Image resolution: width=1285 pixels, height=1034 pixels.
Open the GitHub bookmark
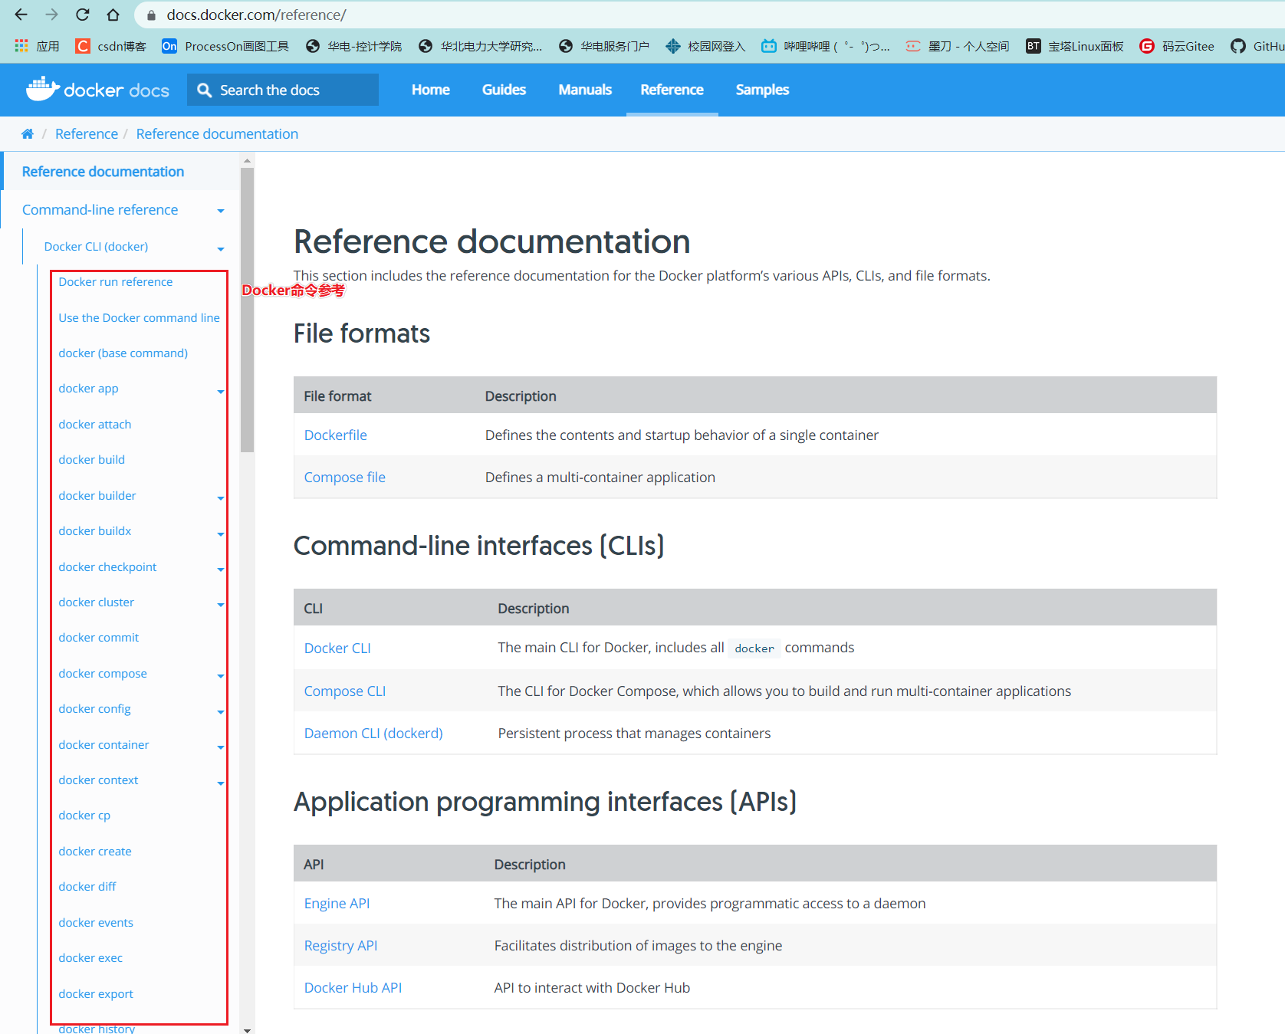[x=1257, y=46]
